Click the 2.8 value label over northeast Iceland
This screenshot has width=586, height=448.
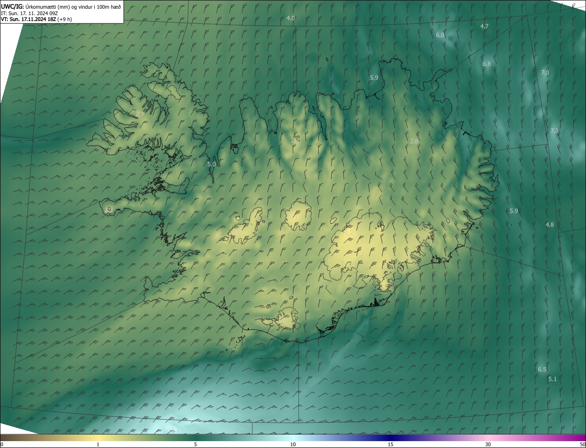(414, 141)
